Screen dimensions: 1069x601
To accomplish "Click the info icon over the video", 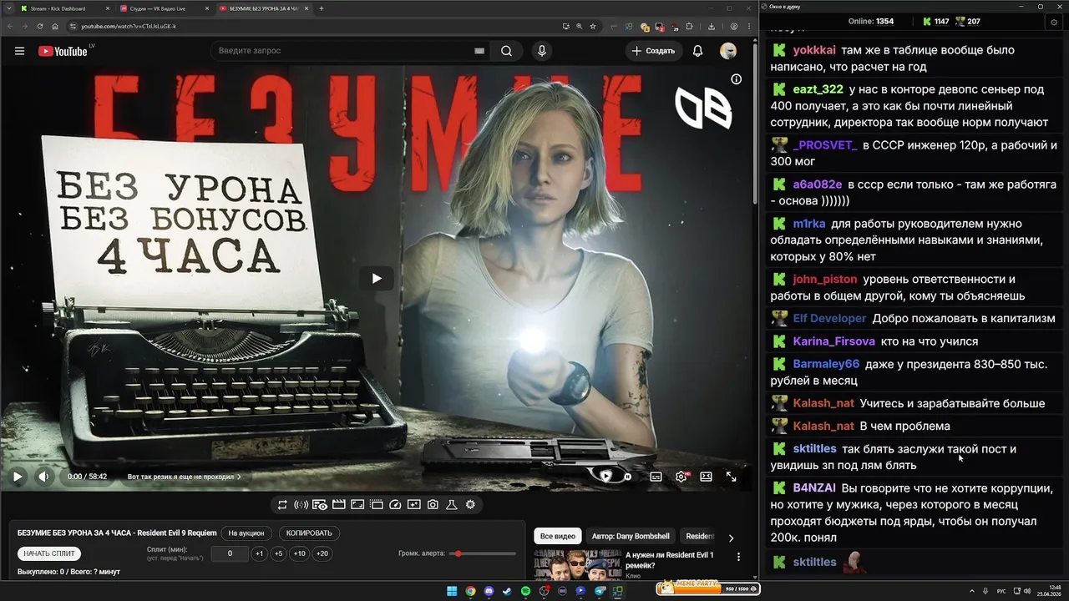I will pyautogui.click(x=736, y=79).
